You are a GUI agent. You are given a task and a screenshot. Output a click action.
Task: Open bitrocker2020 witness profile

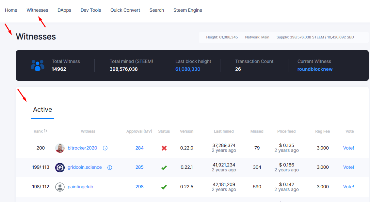82,148
